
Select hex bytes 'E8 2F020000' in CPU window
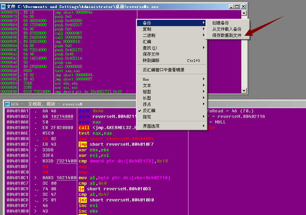pyautogui.click(x=58, y=128)
